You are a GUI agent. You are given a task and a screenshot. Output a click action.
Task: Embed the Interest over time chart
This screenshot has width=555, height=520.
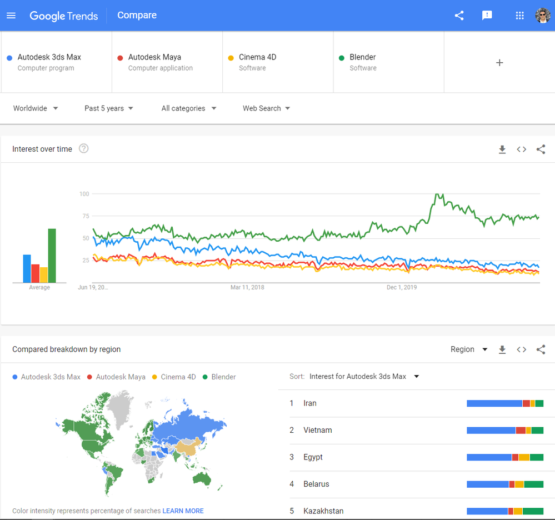pos(521,149)
